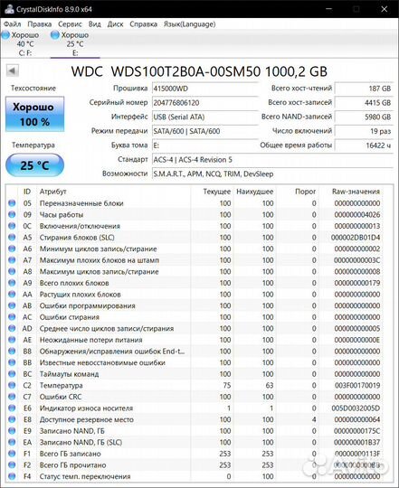Click host writes value 4415 GB

pos(364,103)
